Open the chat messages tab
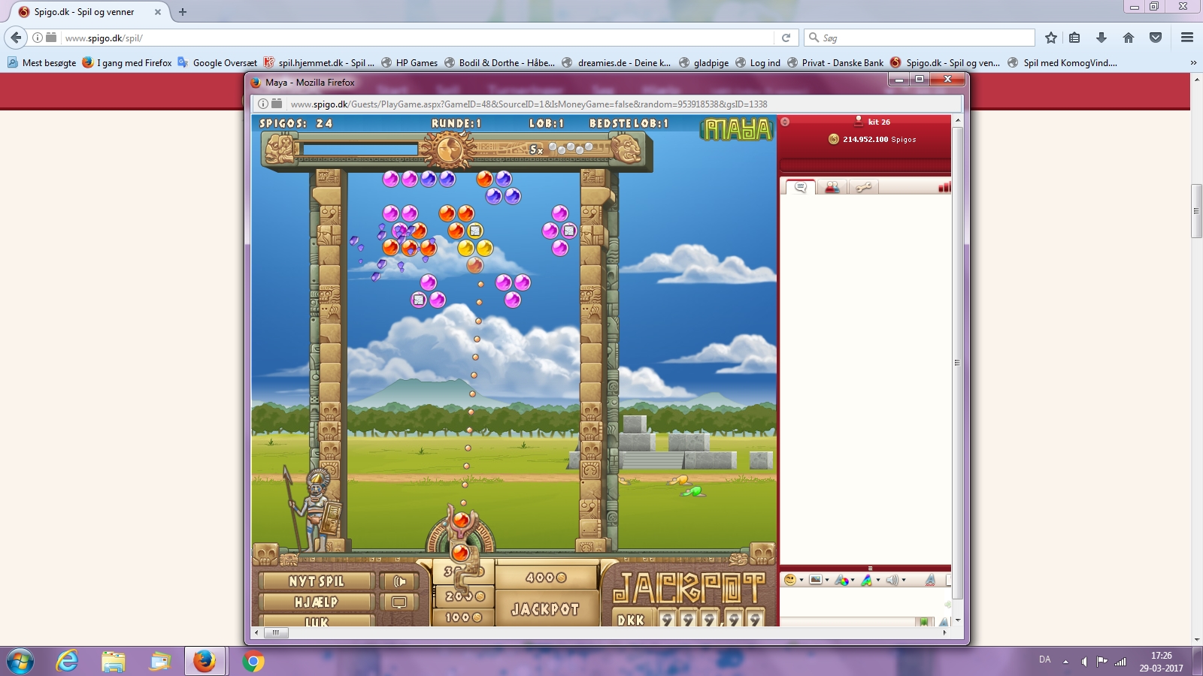This screenshot has width=1203, height=676. click(x=801, y=187)
